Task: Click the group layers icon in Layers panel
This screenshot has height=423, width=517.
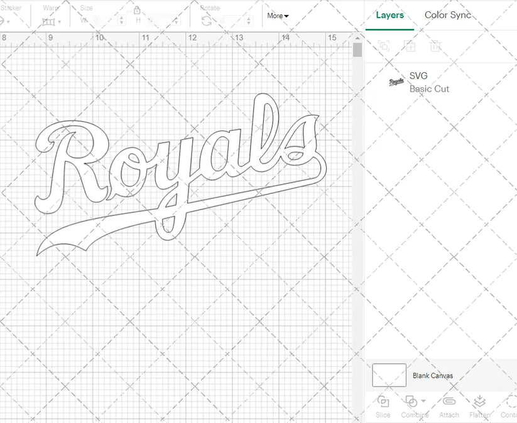Action: point(384,46)
